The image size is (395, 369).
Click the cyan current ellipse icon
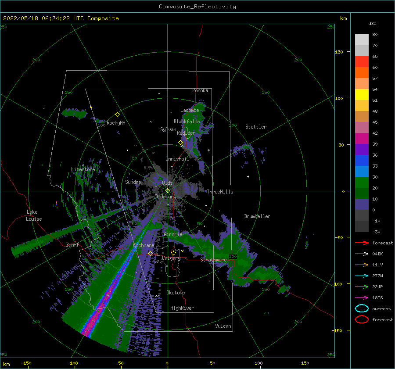coord(362,308)
